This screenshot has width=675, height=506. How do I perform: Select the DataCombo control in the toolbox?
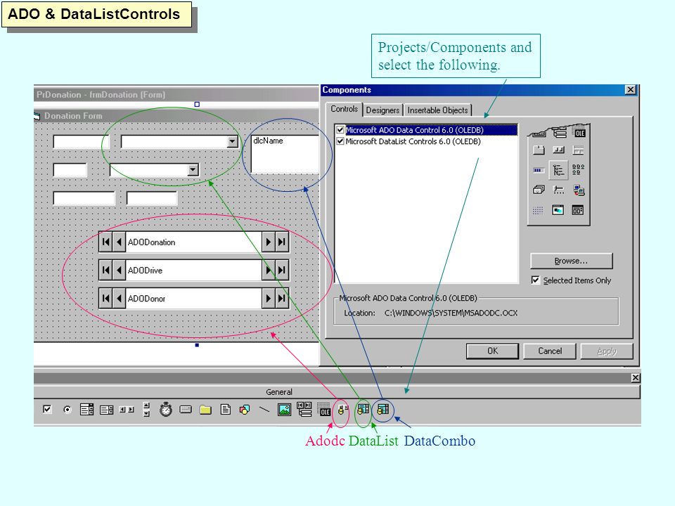382,409
